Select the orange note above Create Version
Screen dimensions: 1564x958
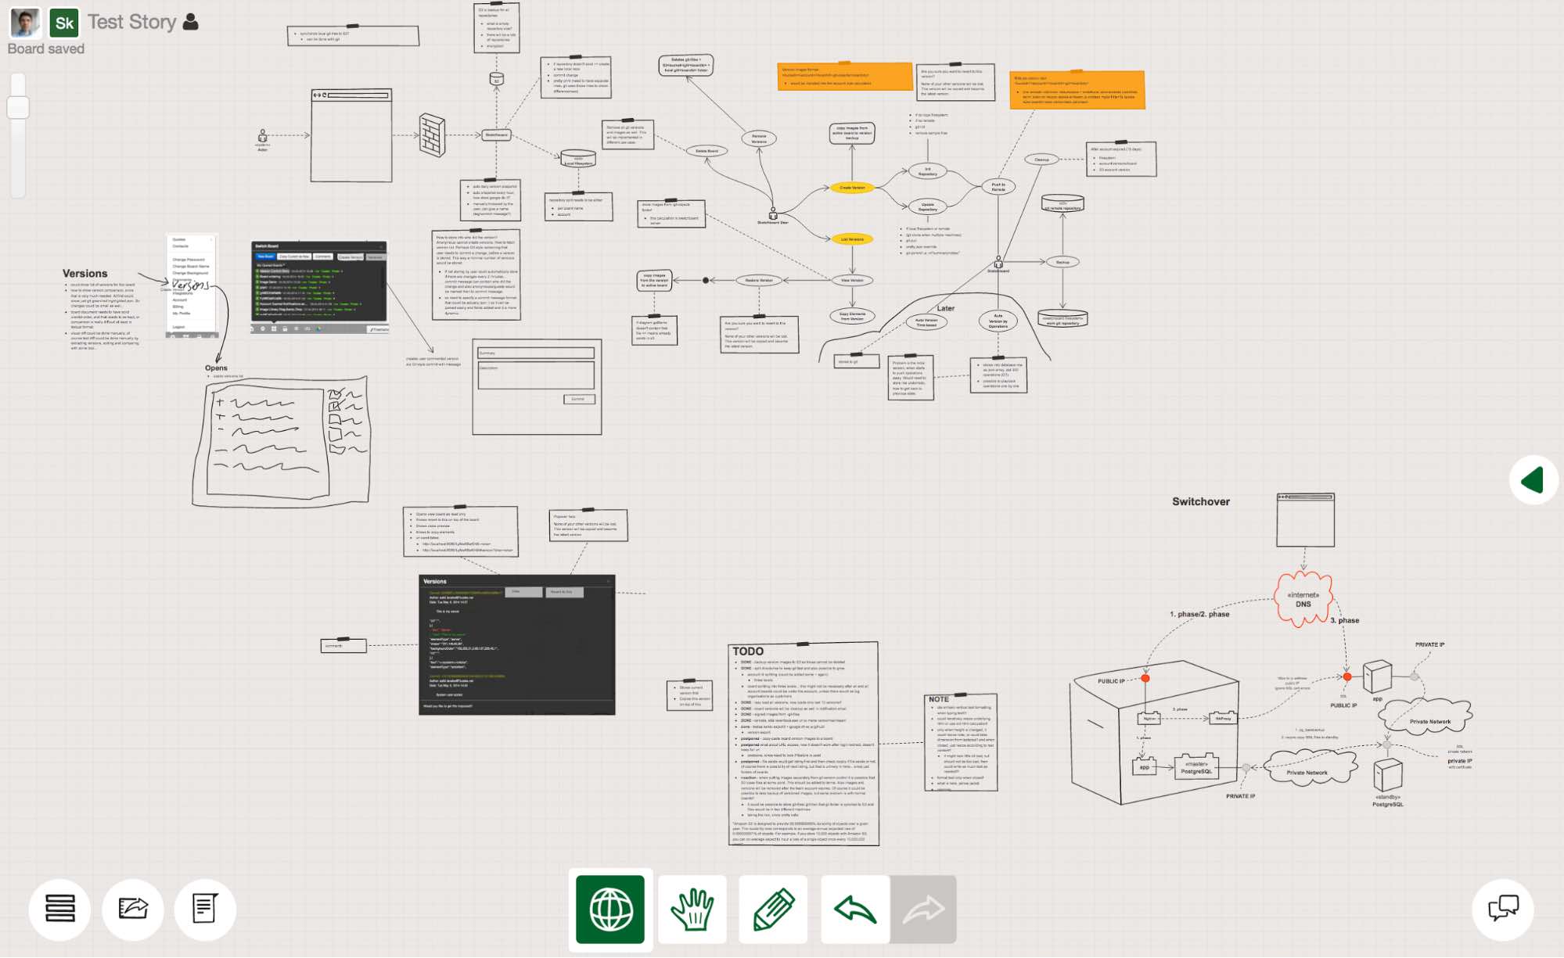click(x=845, y=76)
